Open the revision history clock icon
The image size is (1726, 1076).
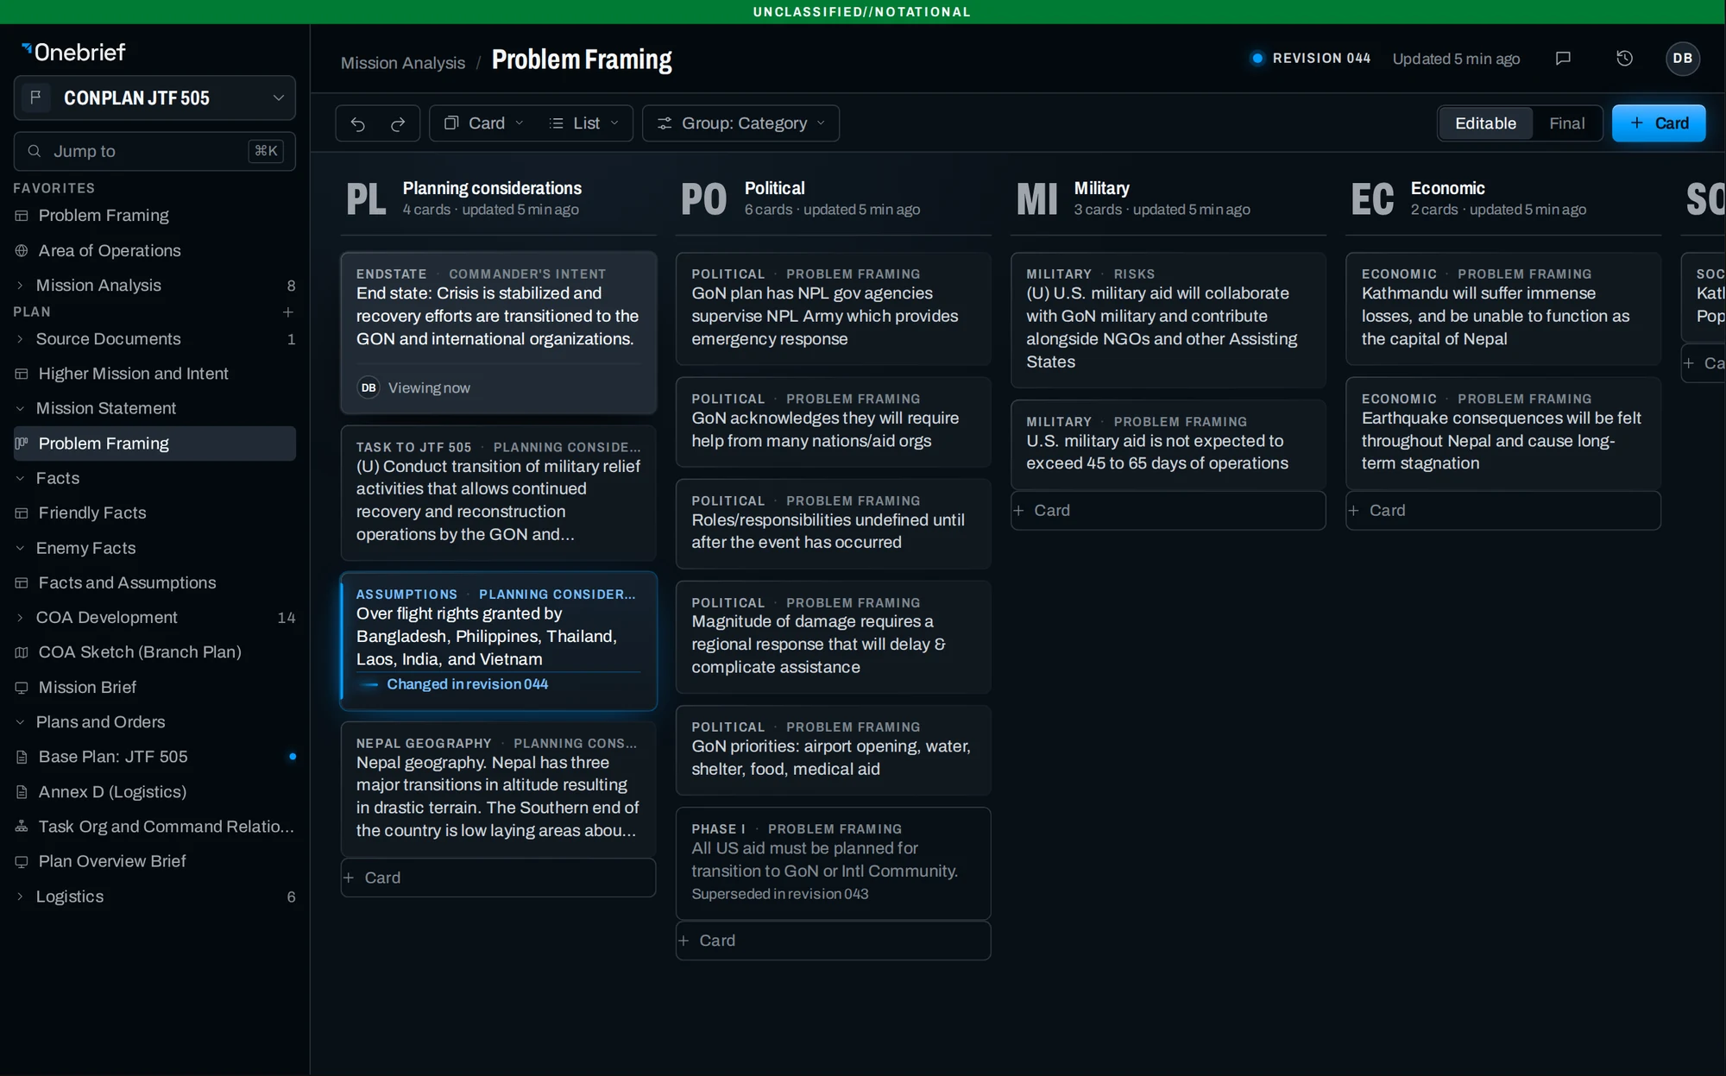click(1624, 59)
